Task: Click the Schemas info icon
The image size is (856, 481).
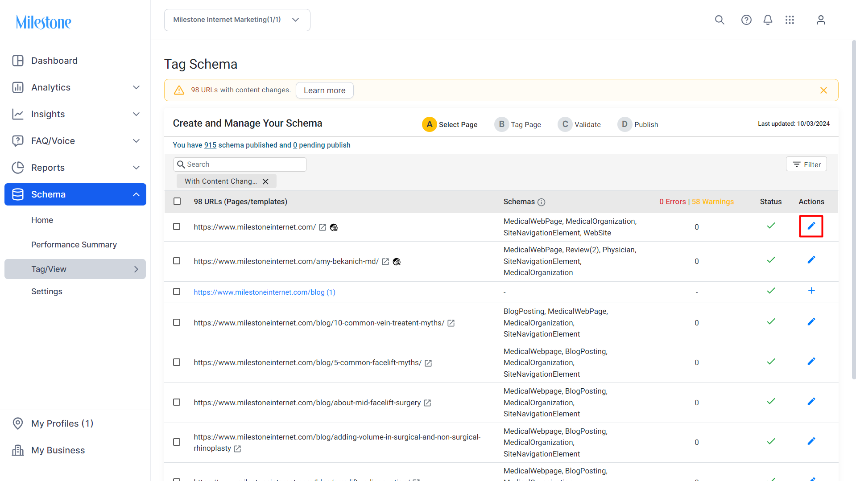Action: coord(541,202)
